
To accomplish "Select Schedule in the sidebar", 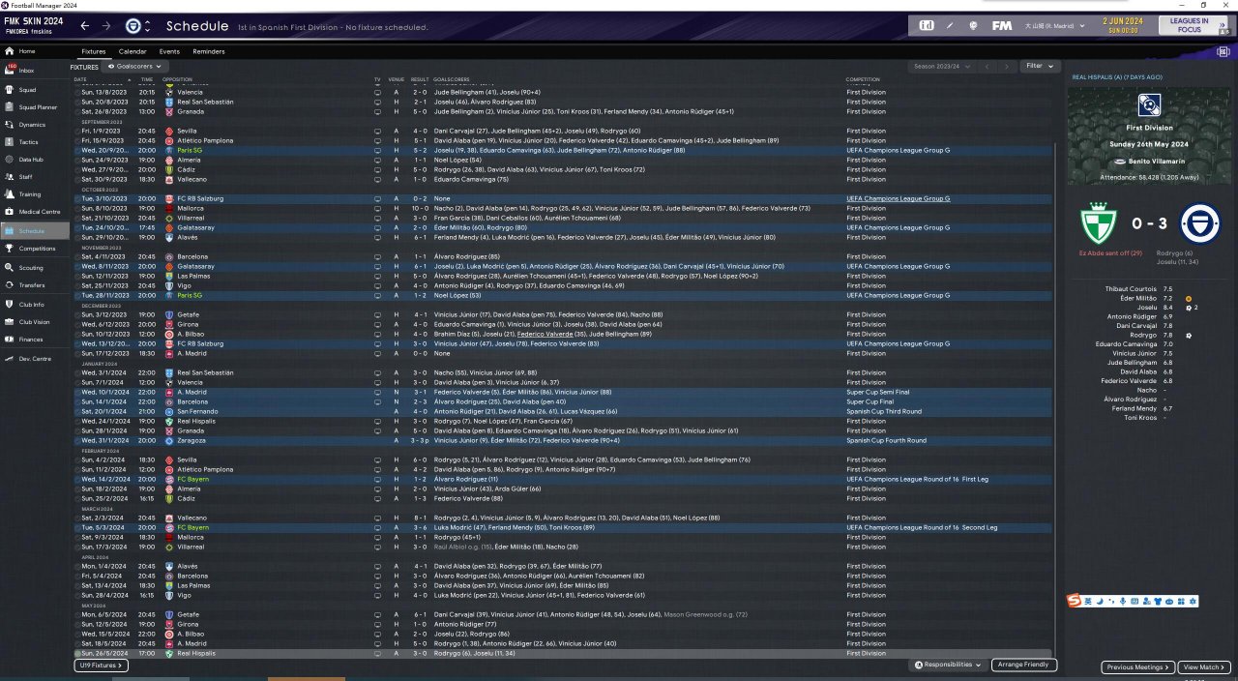I will pyautogui.click(x=35, y=231).
